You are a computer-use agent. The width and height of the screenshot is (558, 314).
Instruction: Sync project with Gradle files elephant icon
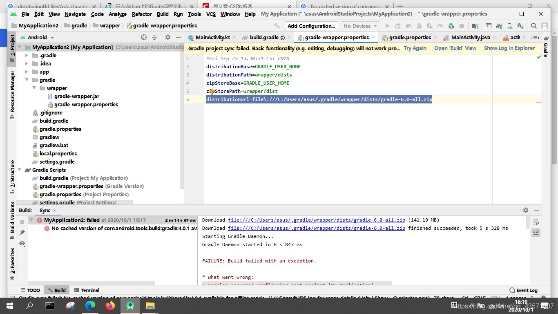tap(499, 25)
